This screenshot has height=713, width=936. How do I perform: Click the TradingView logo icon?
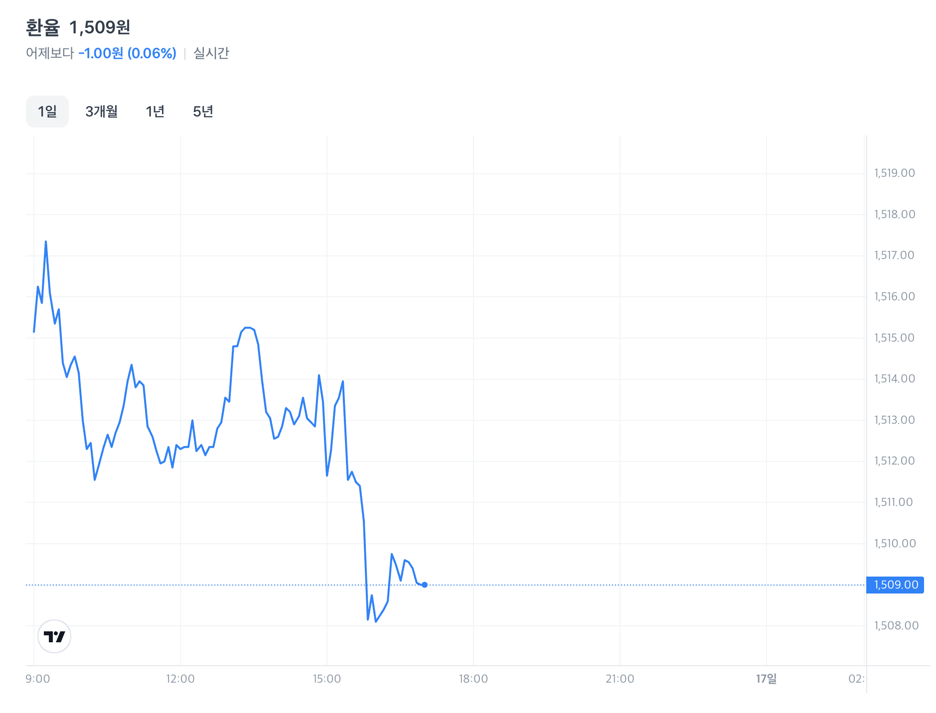pos(54,636)
